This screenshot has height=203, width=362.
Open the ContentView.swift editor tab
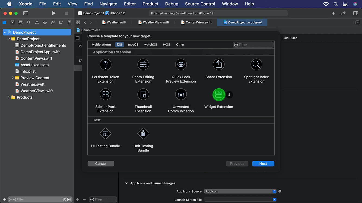click(196, 22)
